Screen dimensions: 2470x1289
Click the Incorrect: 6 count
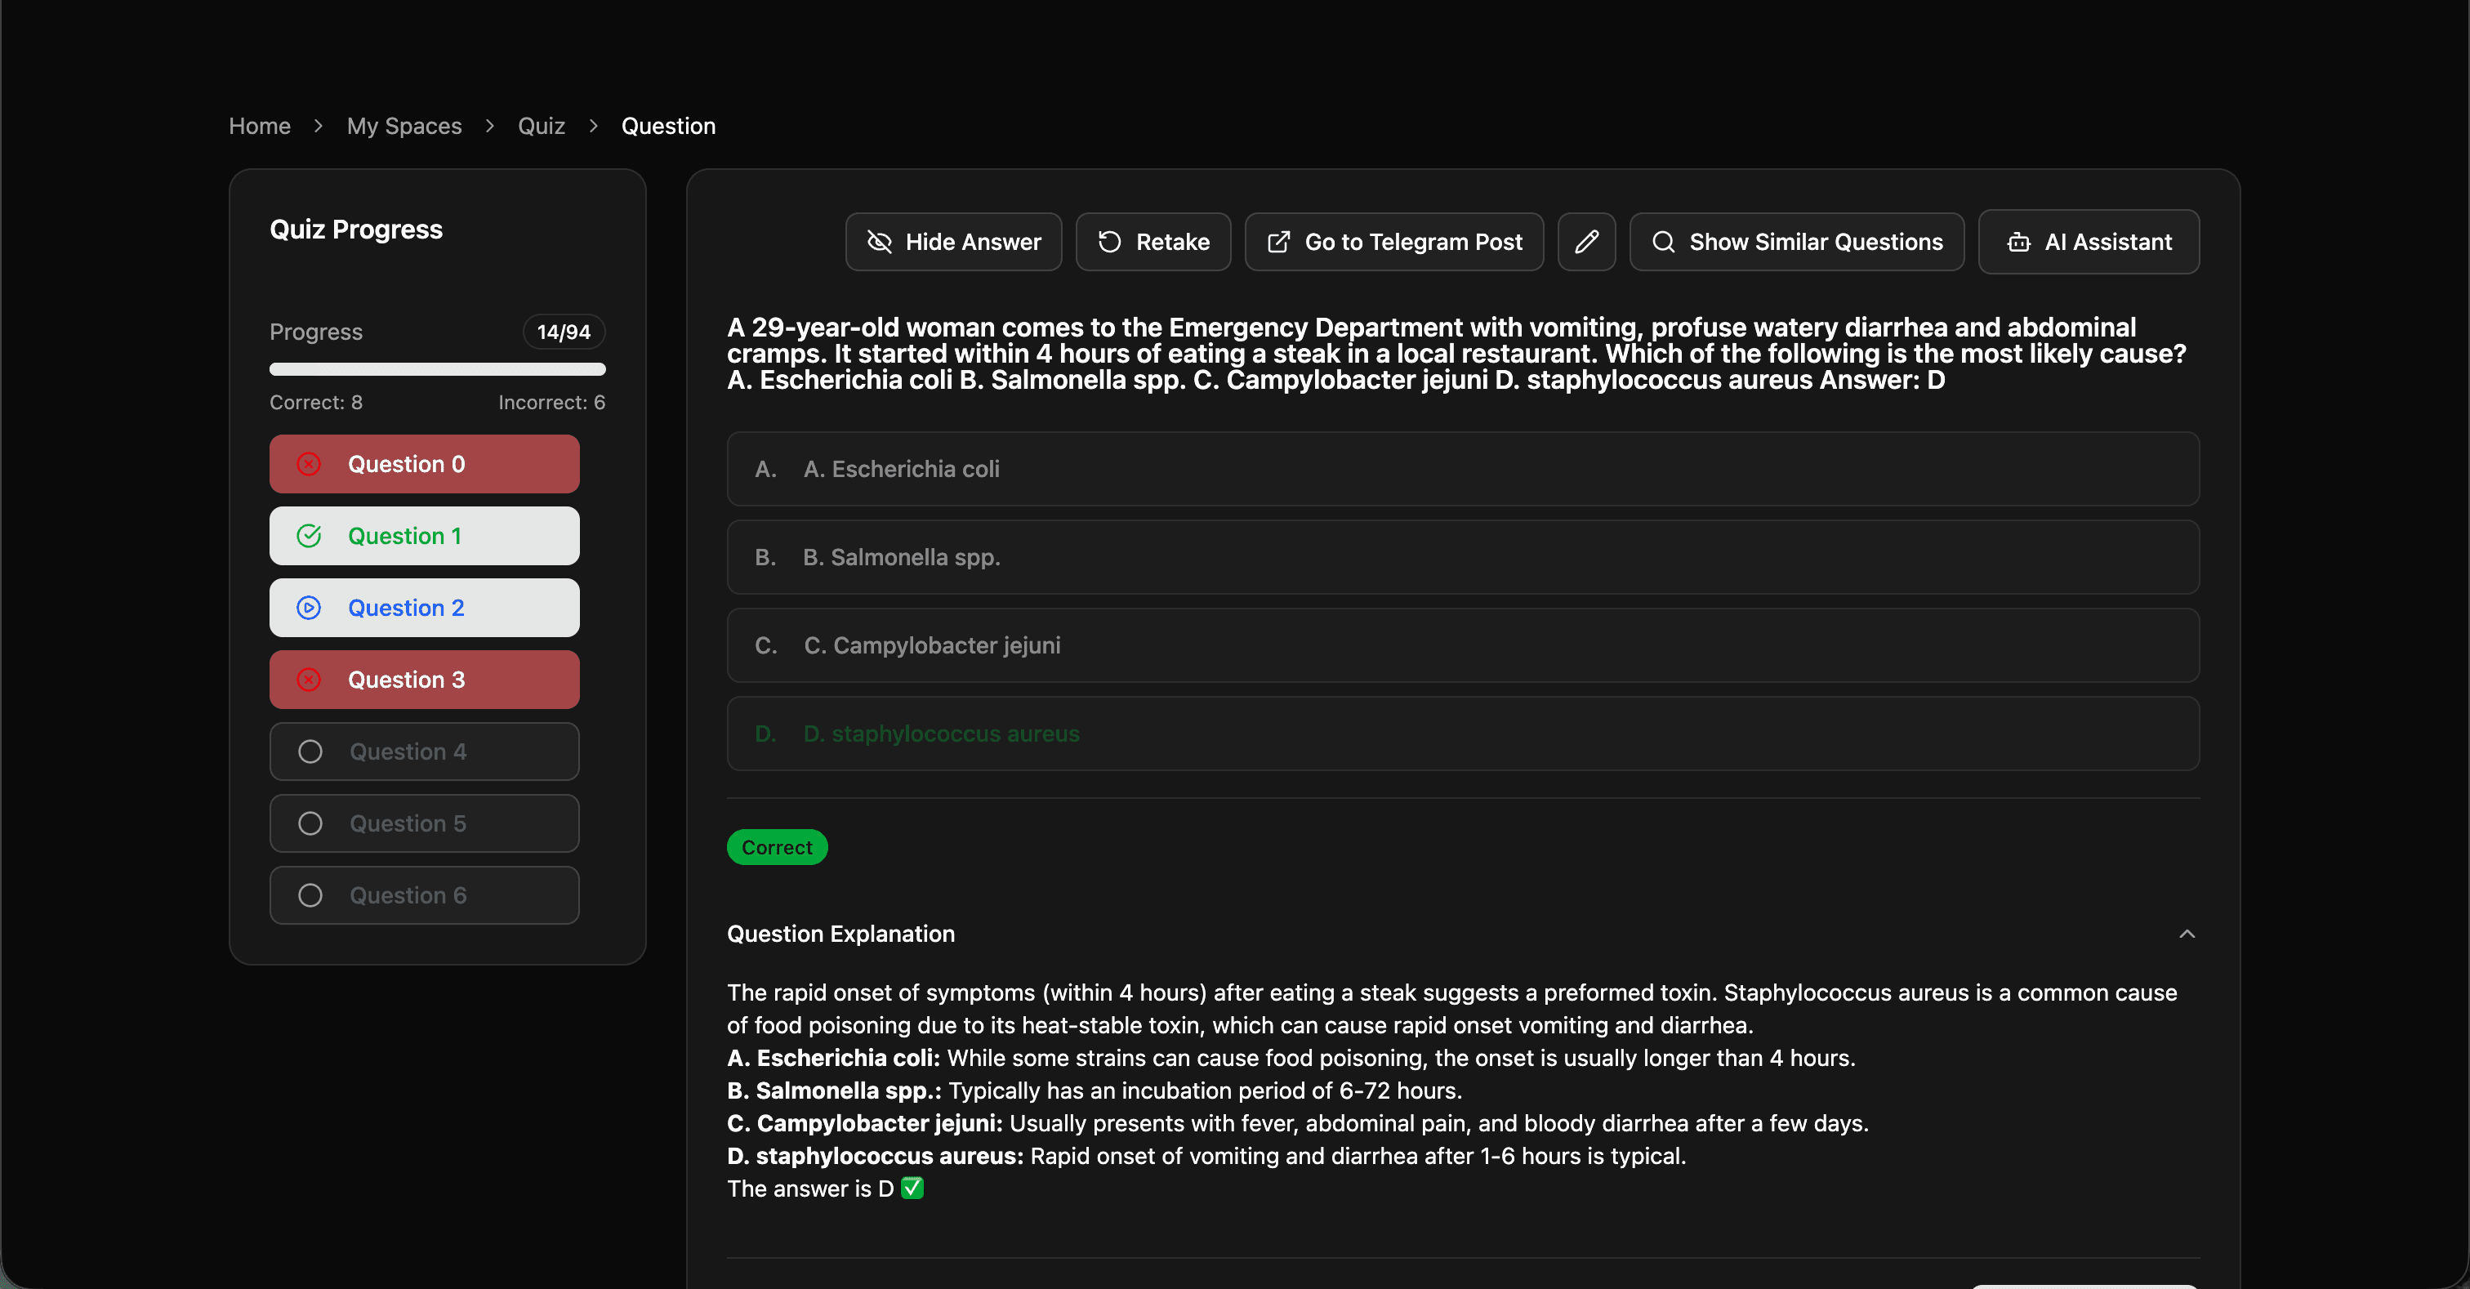pyautogui.click(x=551, y=403)
